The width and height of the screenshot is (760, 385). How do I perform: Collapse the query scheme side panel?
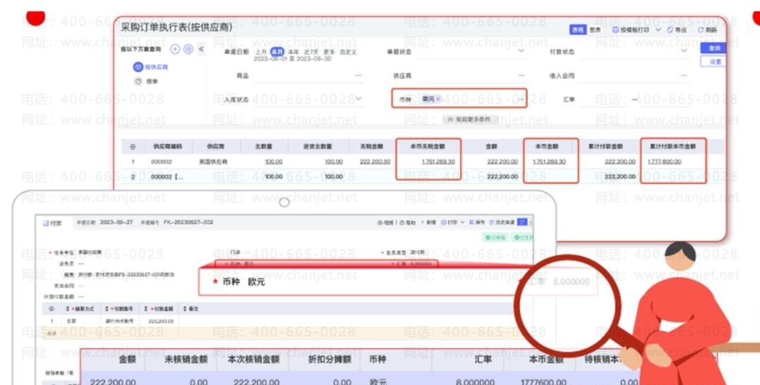pos(201,49)
